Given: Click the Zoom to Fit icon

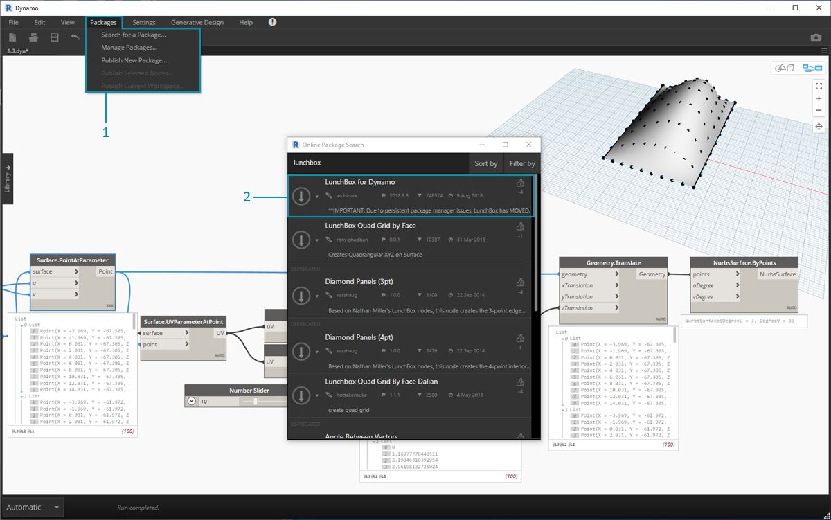Looking at the screenshot, I should [x=819, y=85].
